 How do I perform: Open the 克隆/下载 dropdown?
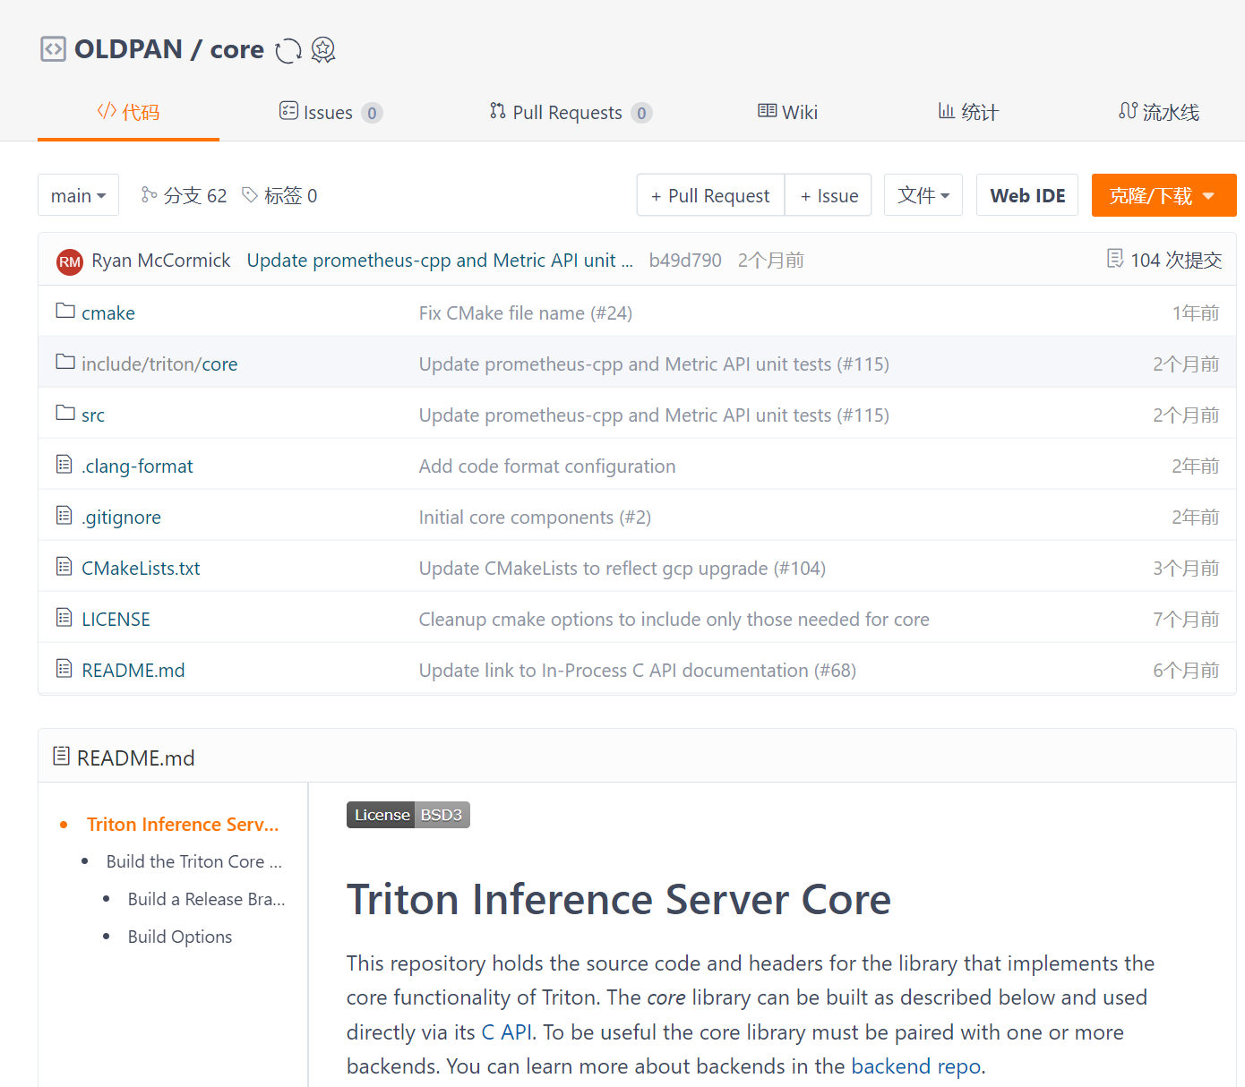[1163, 195]
